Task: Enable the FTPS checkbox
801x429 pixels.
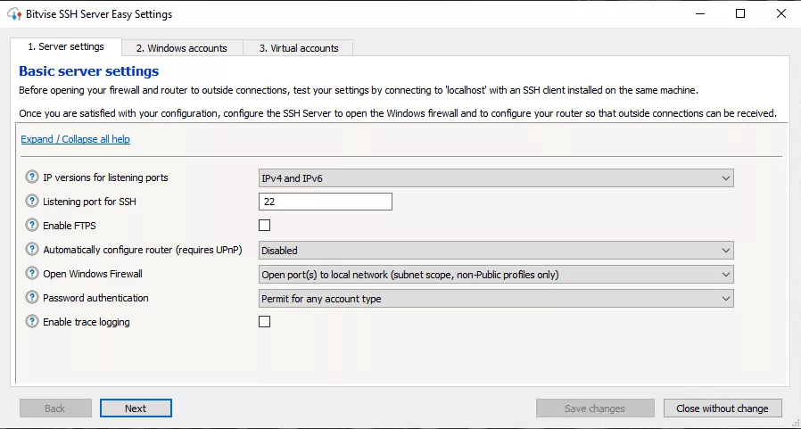Action: point(265,226)
